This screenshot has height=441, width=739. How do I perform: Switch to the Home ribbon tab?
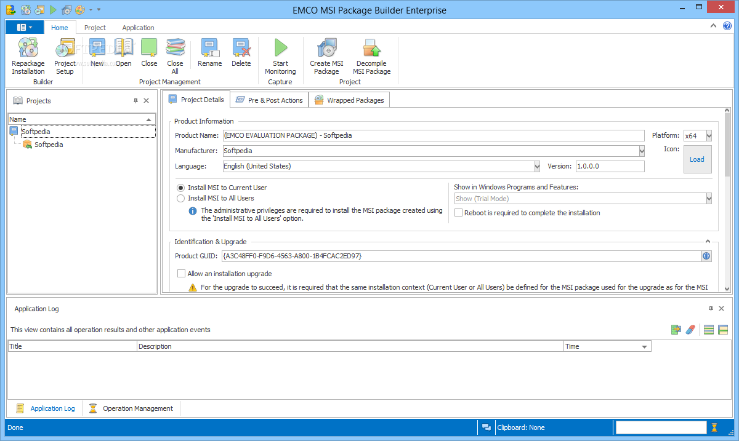pyautogui.click(x=60, y=28)
